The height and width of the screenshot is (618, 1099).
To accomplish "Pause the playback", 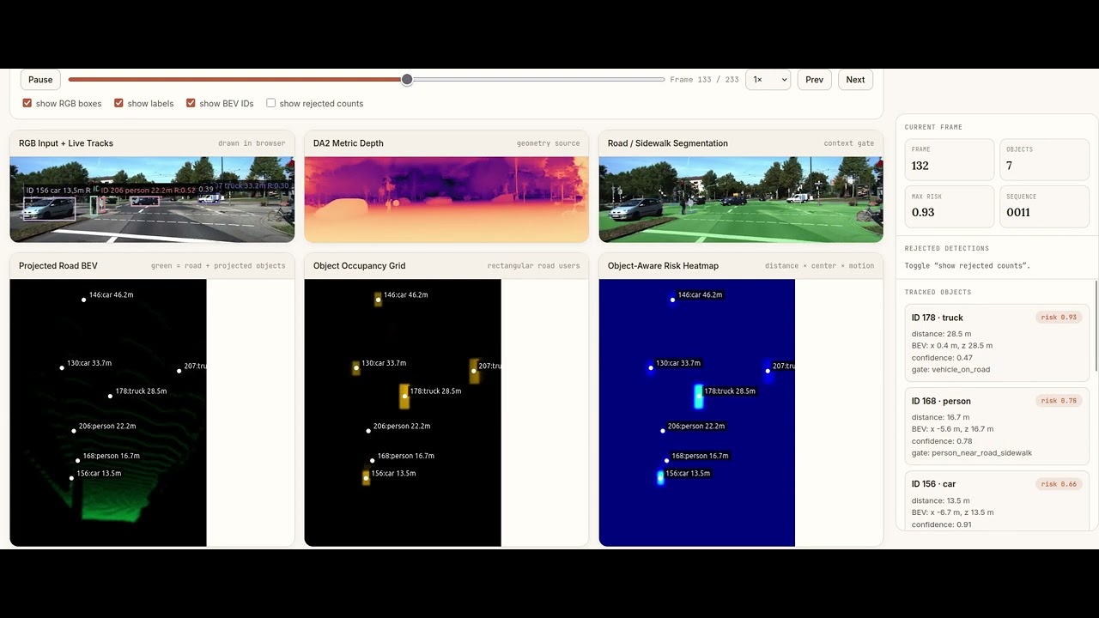I will click(x=40, y=80).
